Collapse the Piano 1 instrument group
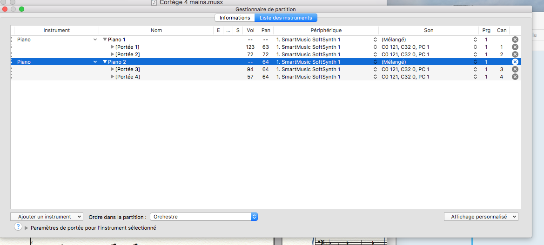Screen dimensions: 544x245 coord(105,40)
